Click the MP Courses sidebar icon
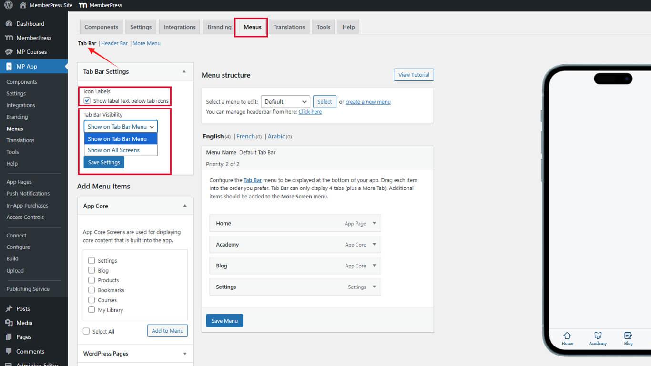 click(9, 52)
